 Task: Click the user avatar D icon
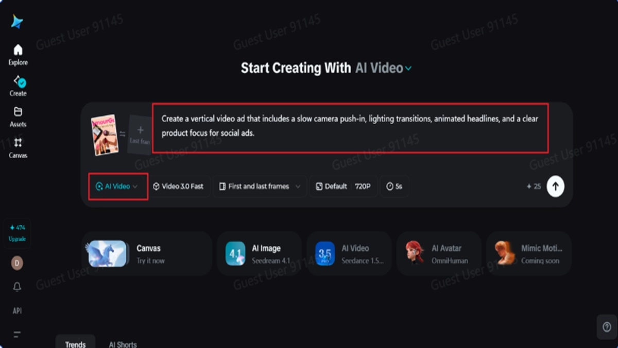[x=17, y=263]
